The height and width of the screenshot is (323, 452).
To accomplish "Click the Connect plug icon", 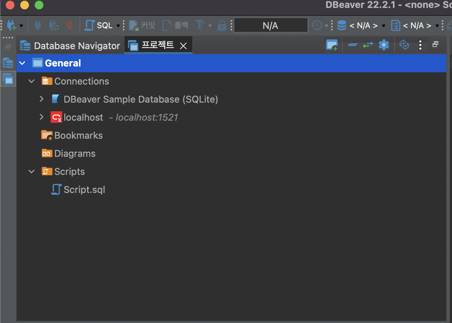I will tap(38, 25).
